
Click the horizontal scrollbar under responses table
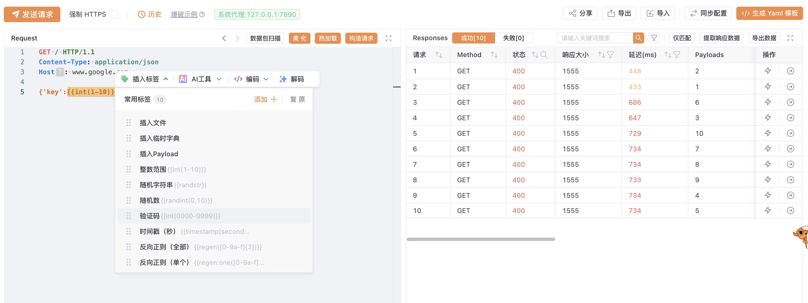click(x=481, y=239)
